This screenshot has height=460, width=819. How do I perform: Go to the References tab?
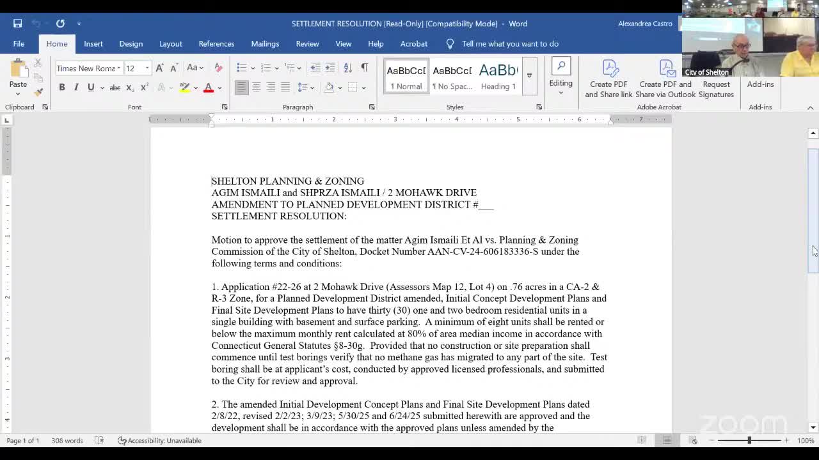[216, 43]
